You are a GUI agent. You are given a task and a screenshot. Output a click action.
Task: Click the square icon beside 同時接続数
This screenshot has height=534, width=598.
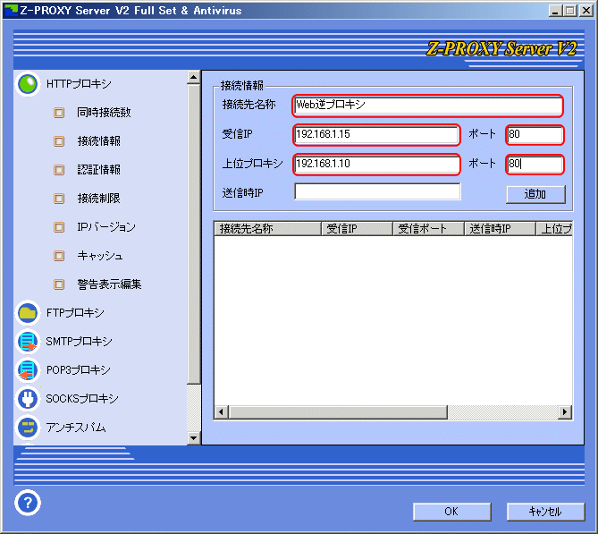click(x=59, y=113)
